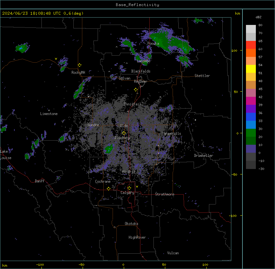Select the Innisfail label
Screen dimensions: 275x269
pos(132,104)
